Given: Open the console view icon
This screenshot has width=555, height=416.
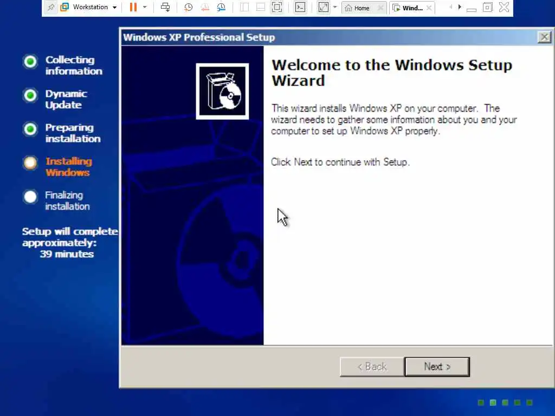Looking at the screenshot, I should click(x=300, y=7).
